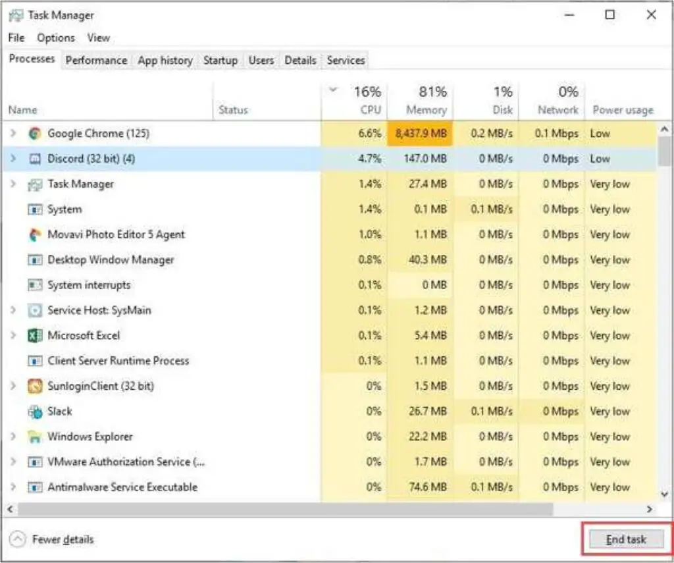Click the 147.0 MB Discord memory value
Screen dimensions: 674x563
[425, 159]
